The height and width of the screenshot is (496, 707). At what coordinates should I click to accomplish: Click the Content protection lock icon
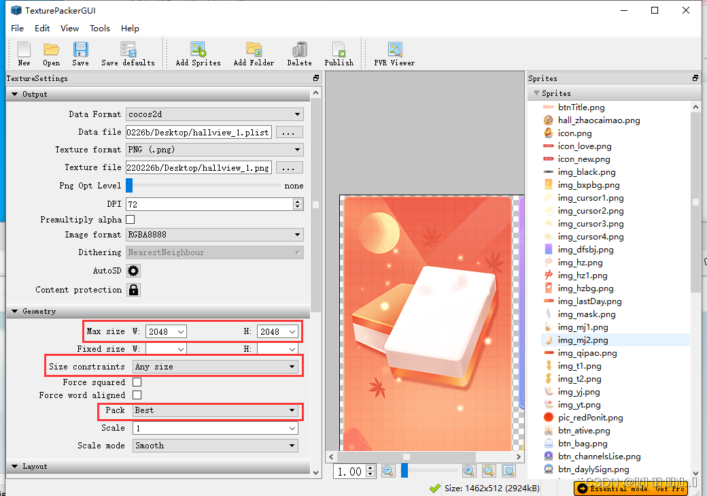pyautogui.click(x=133, y=289)
